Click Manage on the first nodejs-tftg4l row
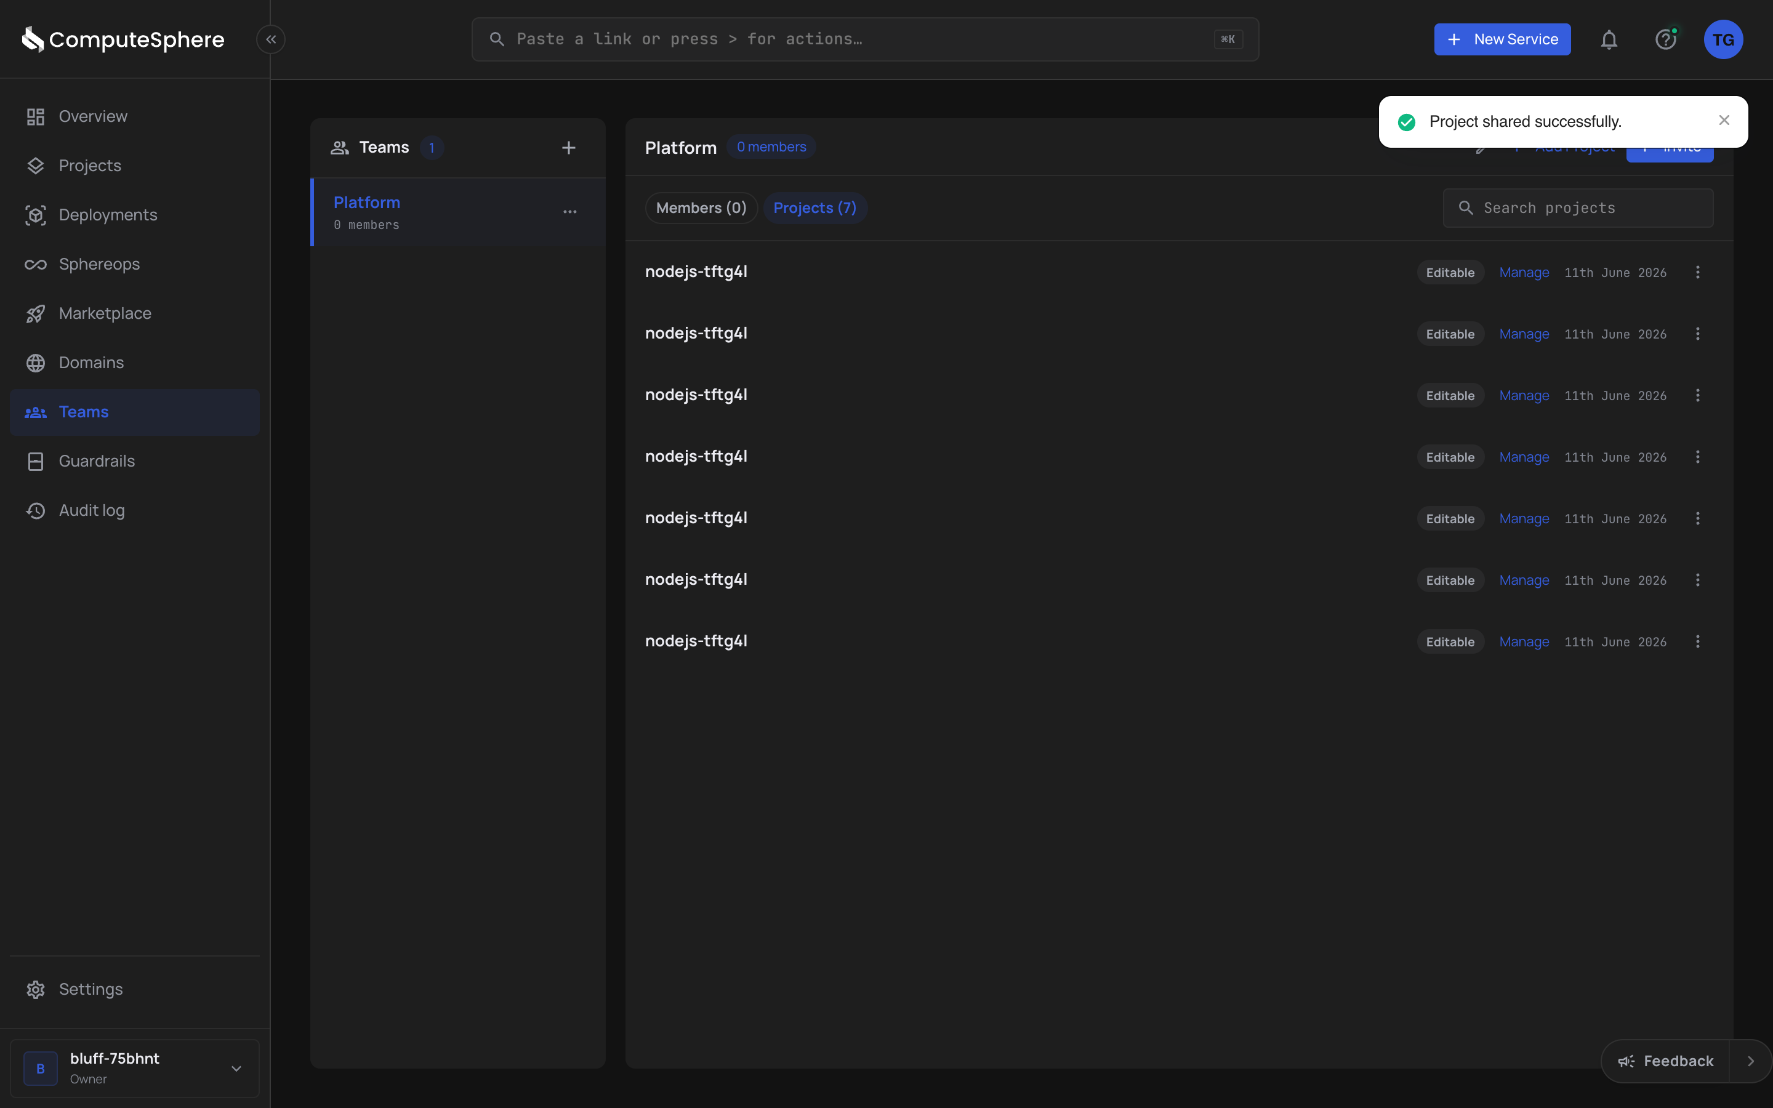This screenshot has width=1773, height=1108. coord(1524,273)
